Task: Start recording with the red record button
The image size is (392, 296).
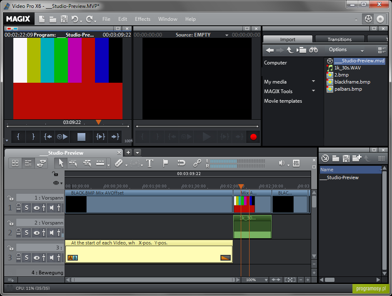Action: [x=253, y=137]
